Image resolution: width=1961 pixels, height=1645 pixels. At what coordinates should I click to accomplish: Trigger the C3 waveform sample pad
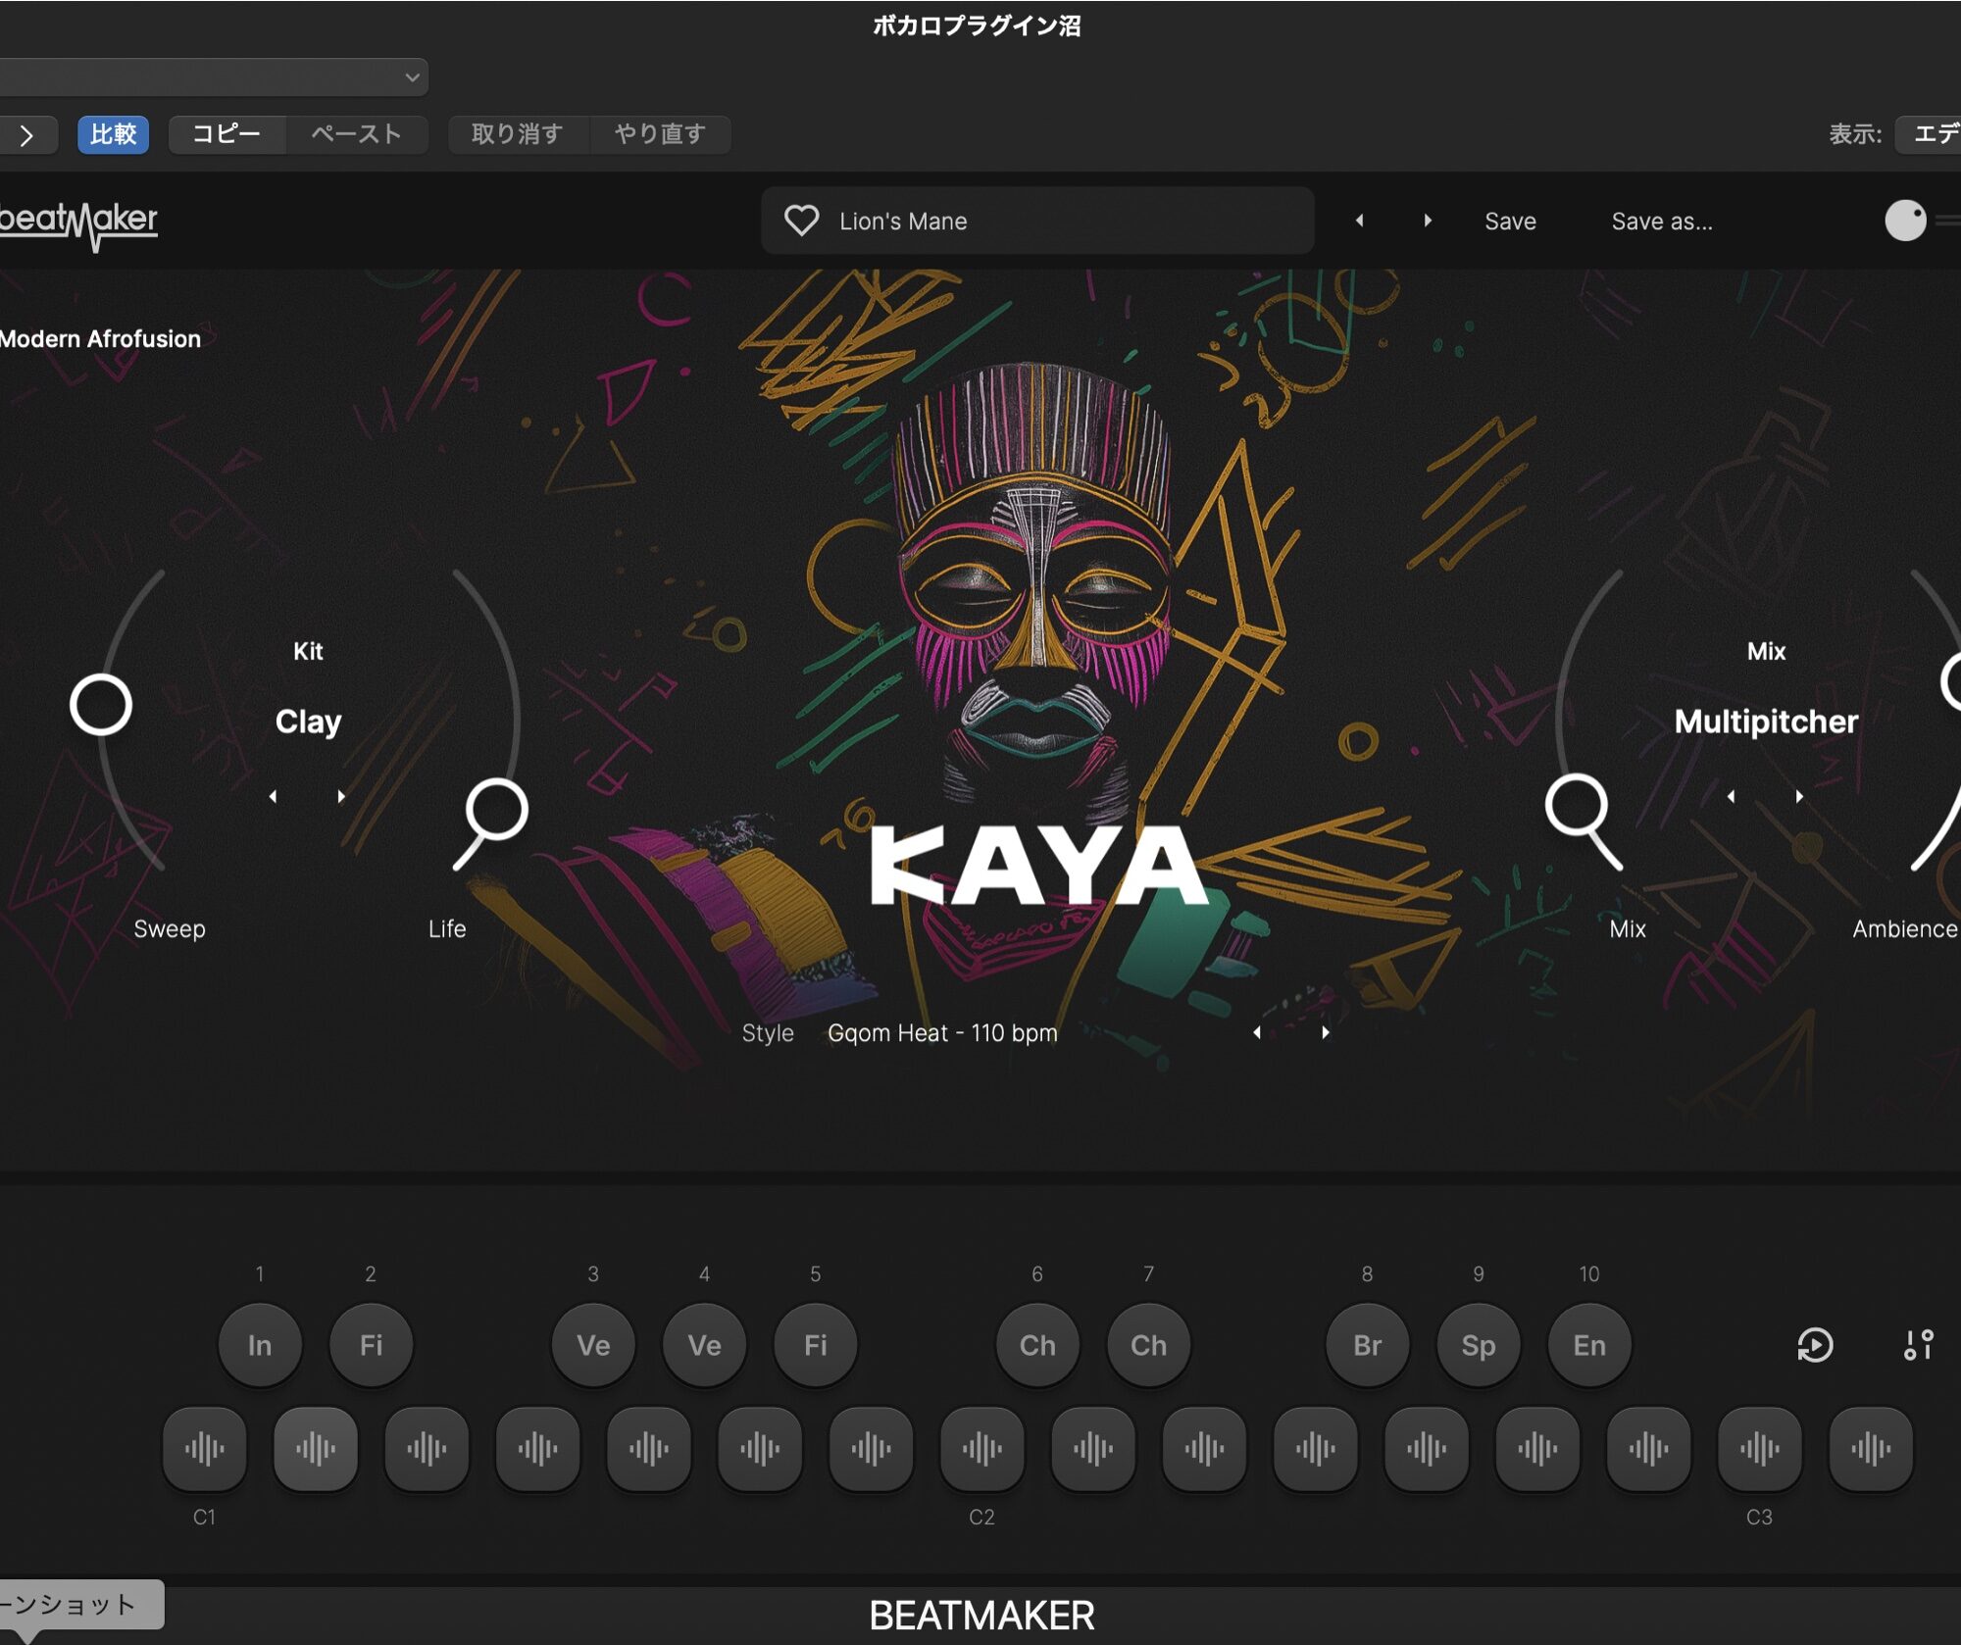[1759, 1449]
